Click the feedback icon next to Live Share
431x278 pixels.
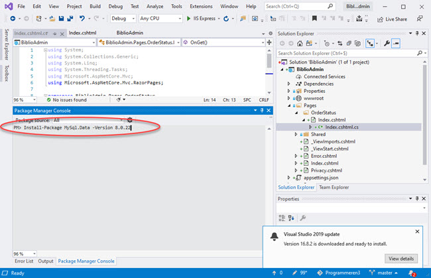420,19
